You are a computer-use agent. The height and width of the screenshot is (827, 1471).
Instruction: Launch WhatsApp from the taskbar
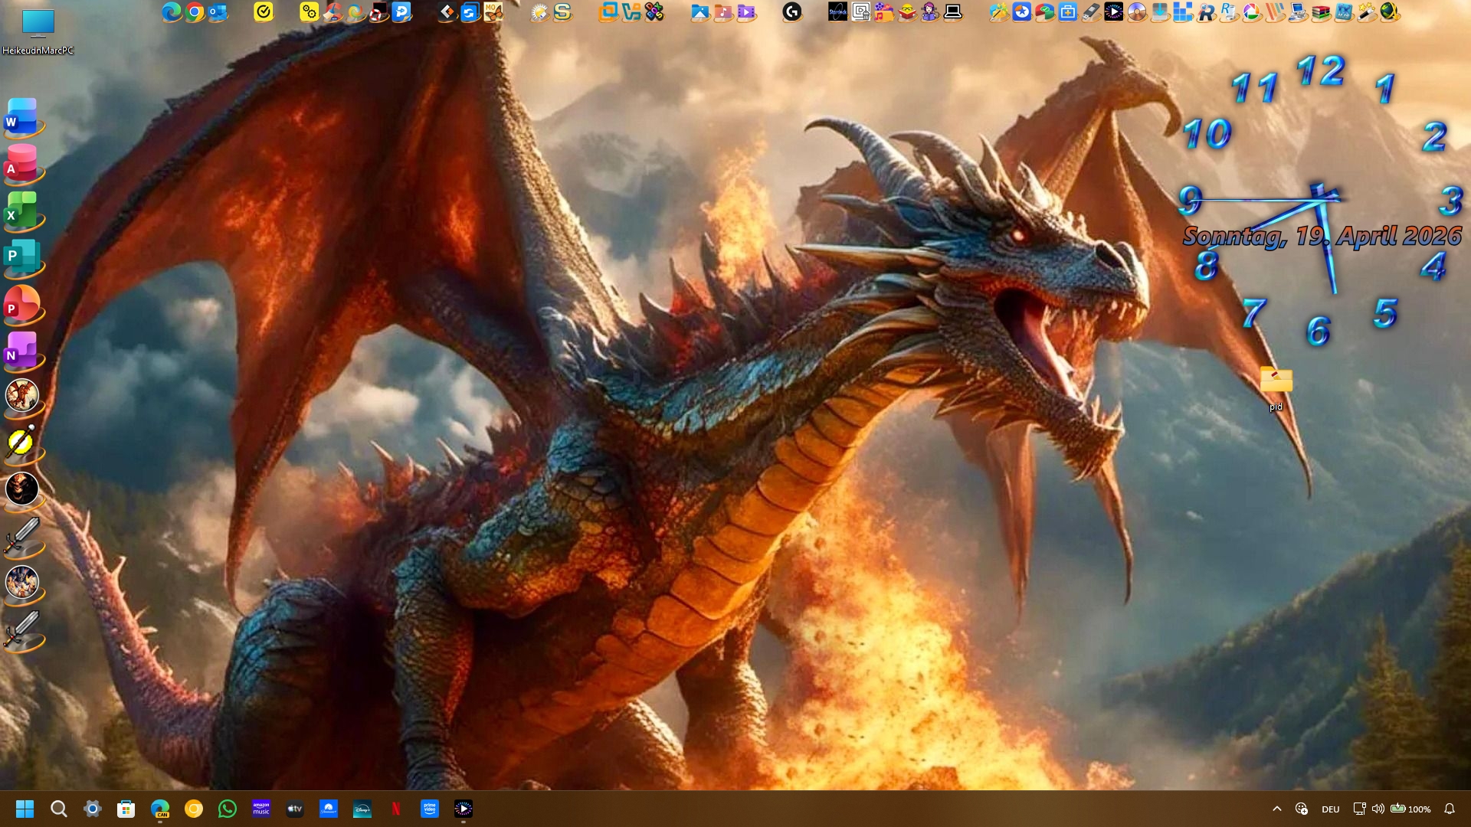(x=228, y=809)
